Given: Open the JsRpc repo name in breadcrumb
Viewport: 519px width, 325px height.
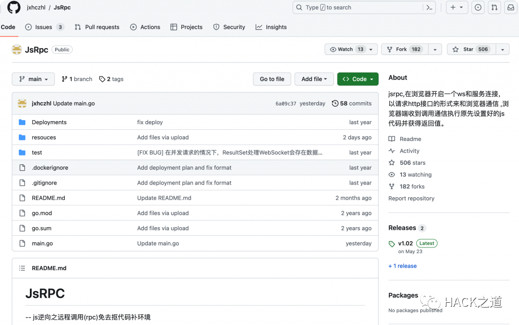Looking at the screenshot, I should (x=62, y=7).
